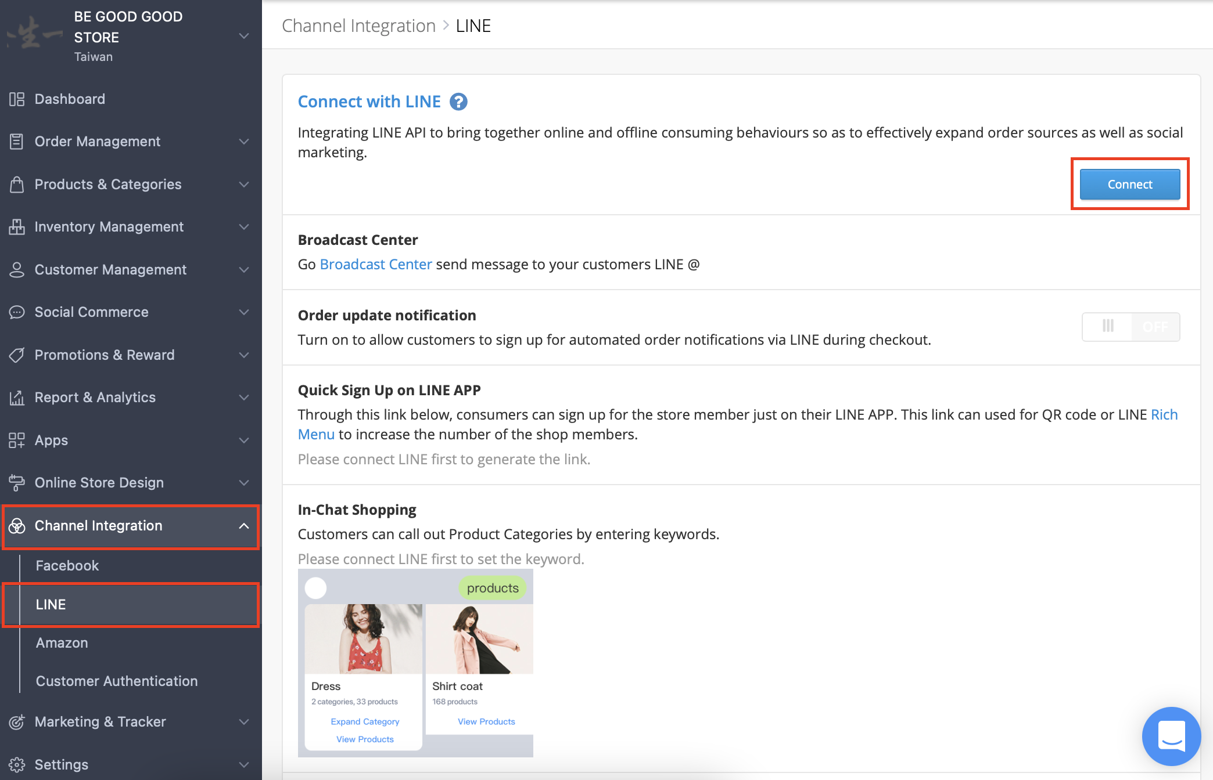
Task: Click the Taiwan store region label
Action: point(94,57)
